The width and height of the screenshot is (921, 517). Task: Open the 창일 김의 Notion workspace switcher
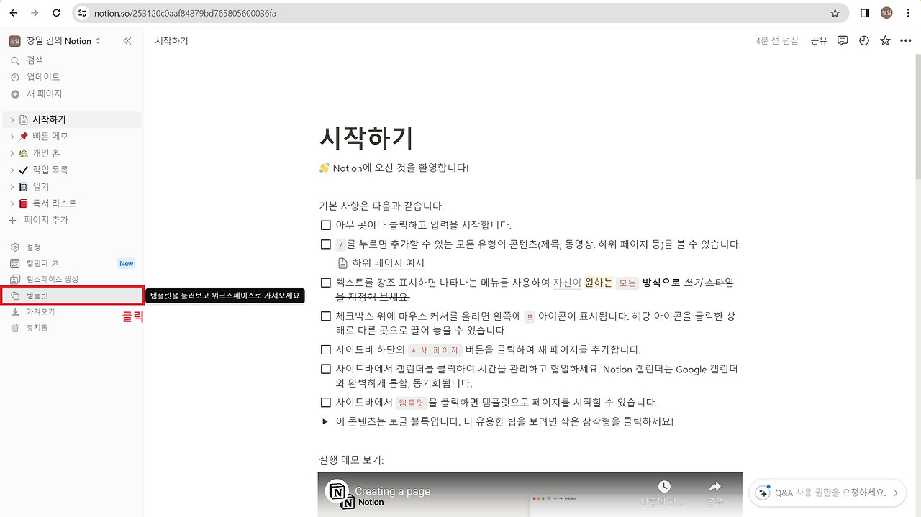tap(55, 41)
